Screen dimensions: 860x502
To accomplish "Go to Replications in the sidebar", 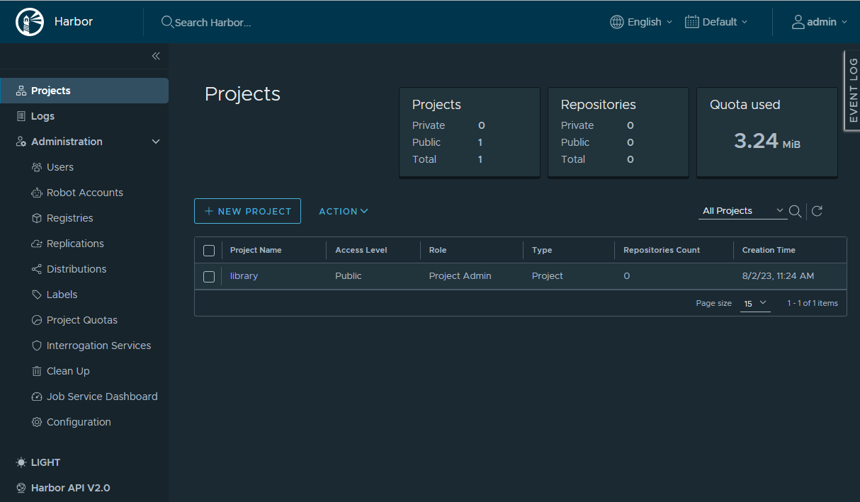I will coord(75,244).
